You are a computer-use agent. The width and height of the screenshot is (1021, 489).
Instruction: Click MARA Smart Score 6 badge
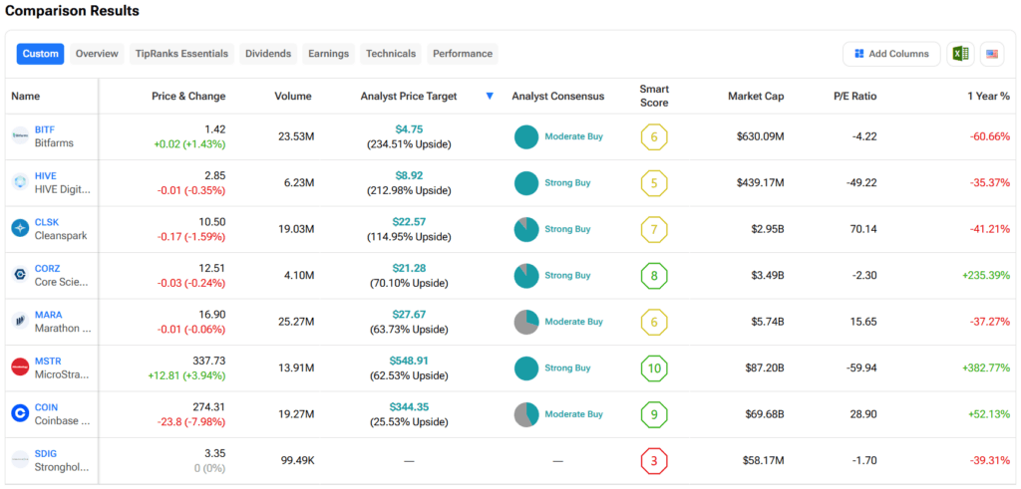pos(654,322)
